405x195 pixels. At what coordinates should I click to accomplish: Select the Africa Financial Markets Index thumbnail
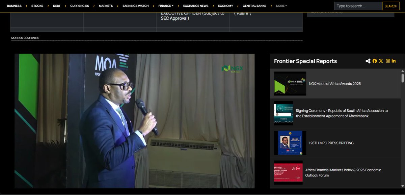click(x=288, y=173)
